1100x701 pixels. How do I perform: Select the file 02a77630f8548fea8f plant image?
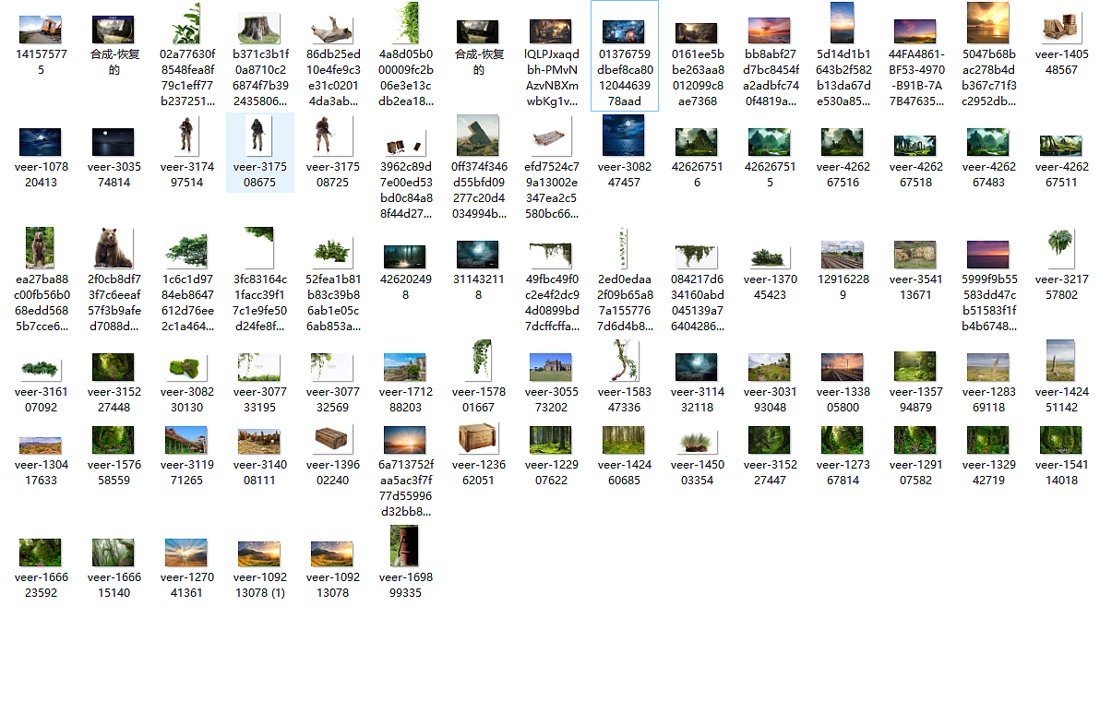[x=186, y=23]
